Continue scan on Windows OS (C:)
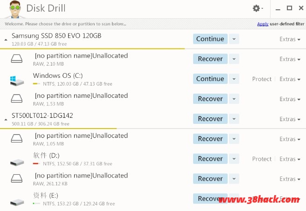 click(x=210, y=79)
